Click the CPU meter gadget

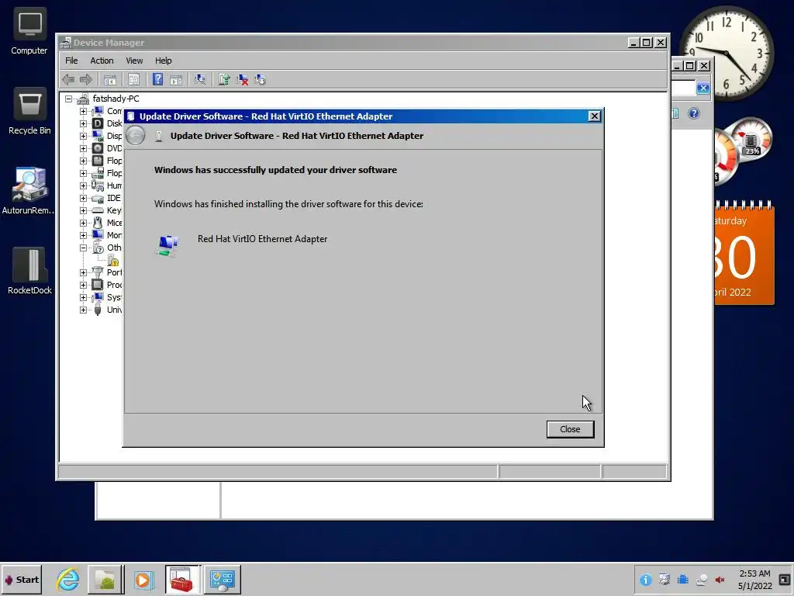742,151
